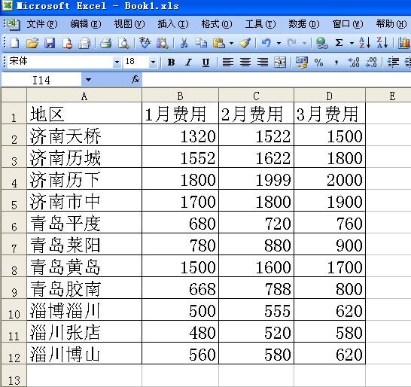This screenshot has height=387, width=411.
Task: Select the Cut scissors icon
Action: point(184,43)
